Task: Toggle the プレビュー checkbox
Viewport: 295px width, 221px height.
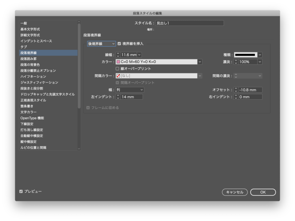Action: [x=21, y=191]
